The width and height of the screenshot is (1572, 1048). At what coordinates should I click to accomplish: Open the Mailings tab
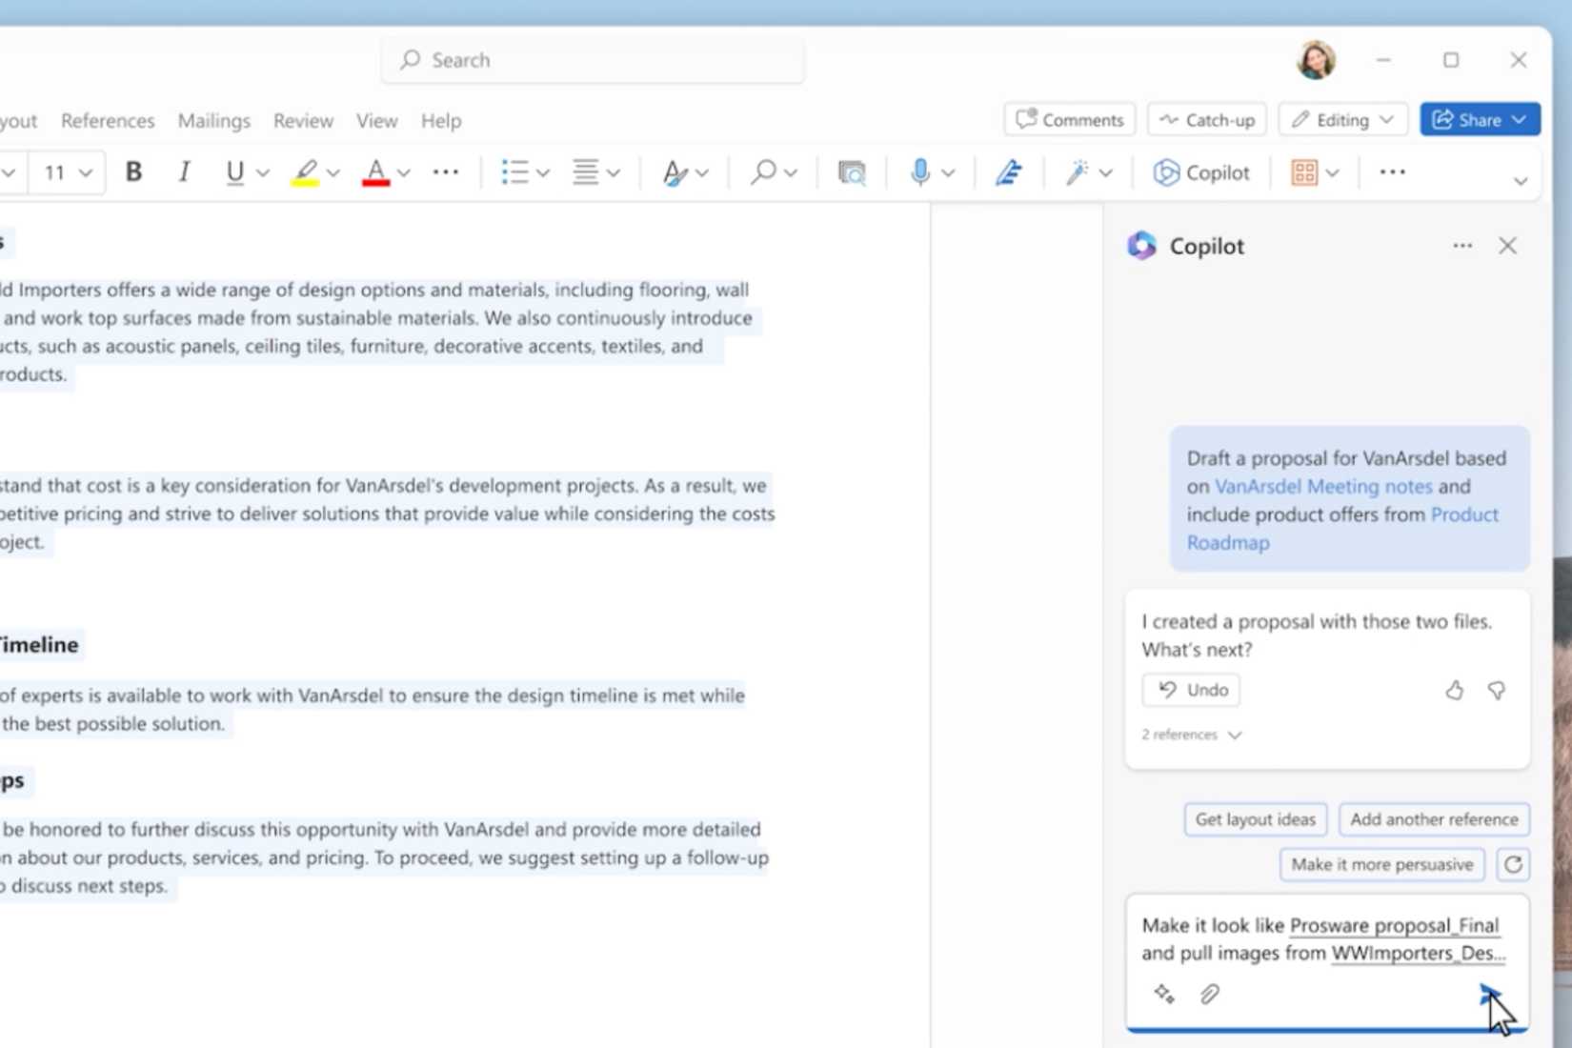pyautogui.click(x=214, y=121)
